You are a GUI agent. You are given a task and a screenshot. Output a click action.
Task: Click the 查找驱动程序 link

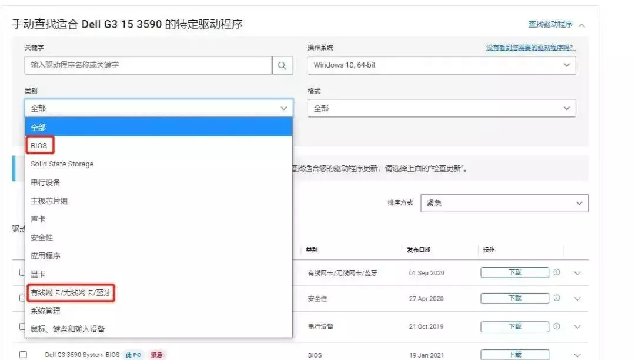click(x=550, y=24)
